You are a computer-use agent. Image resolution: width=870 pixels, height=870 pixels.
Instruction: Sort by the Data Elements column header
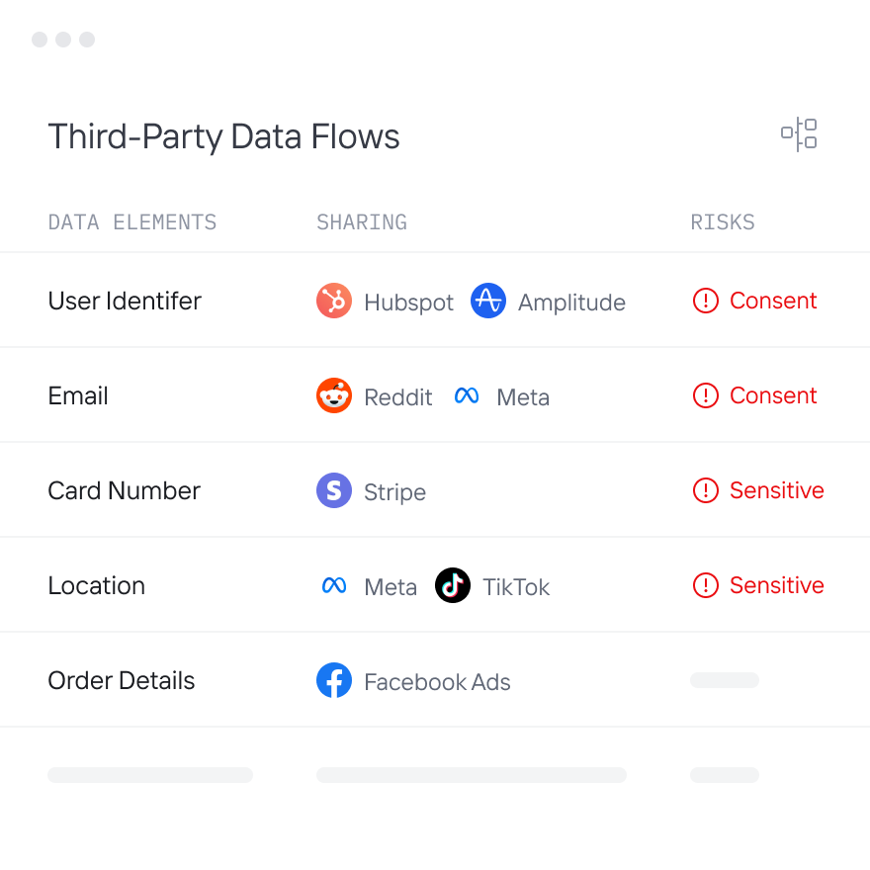131,222
